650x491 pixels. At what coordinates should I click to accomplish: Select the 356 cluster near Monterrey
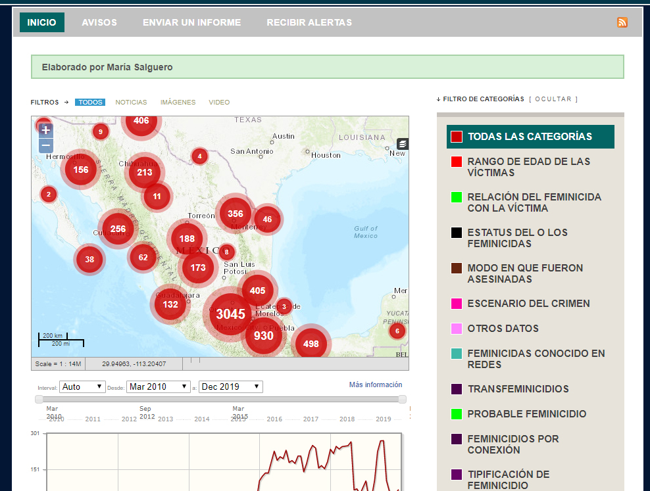click(x=235, y=214)
